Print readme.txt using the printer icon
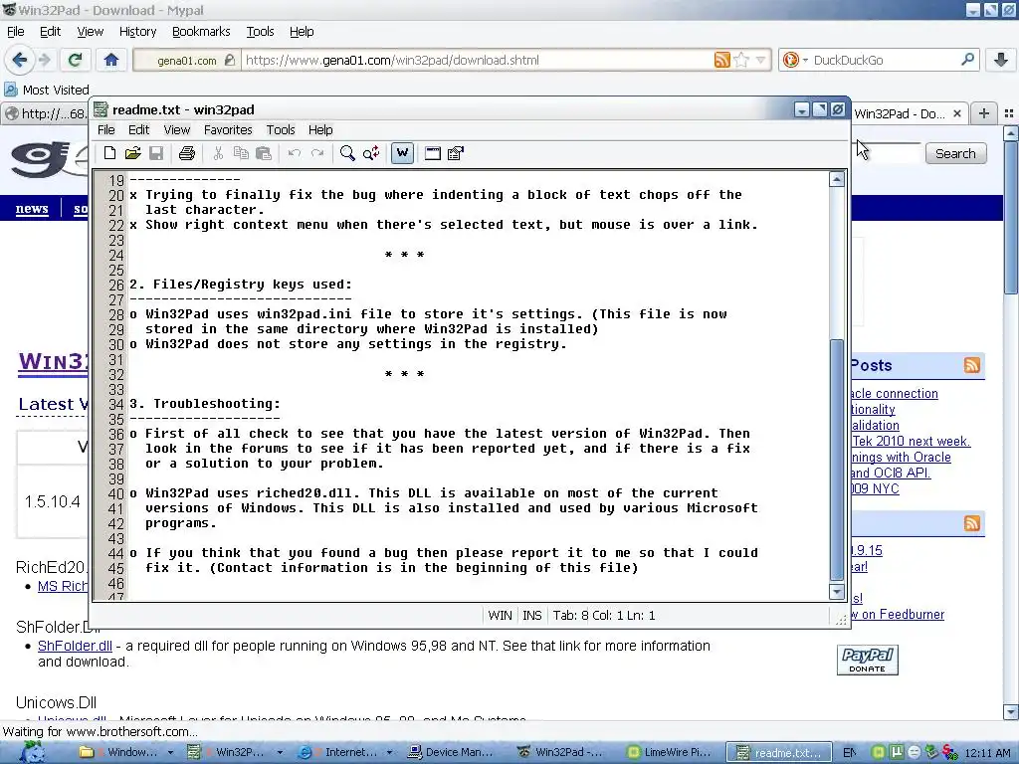Viewport: 1019px width, 764px height. 186,153
